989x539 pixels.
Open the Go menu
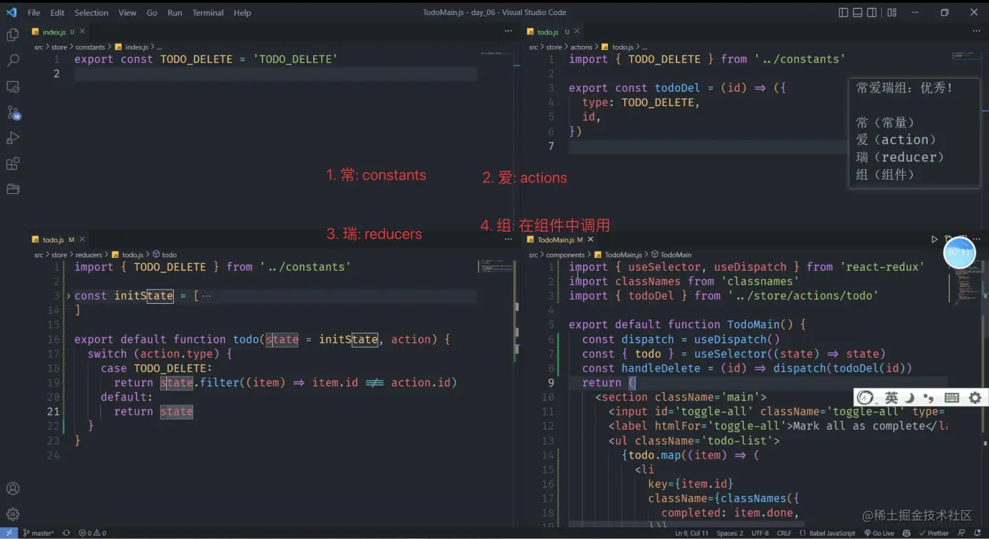click(152, 12)
